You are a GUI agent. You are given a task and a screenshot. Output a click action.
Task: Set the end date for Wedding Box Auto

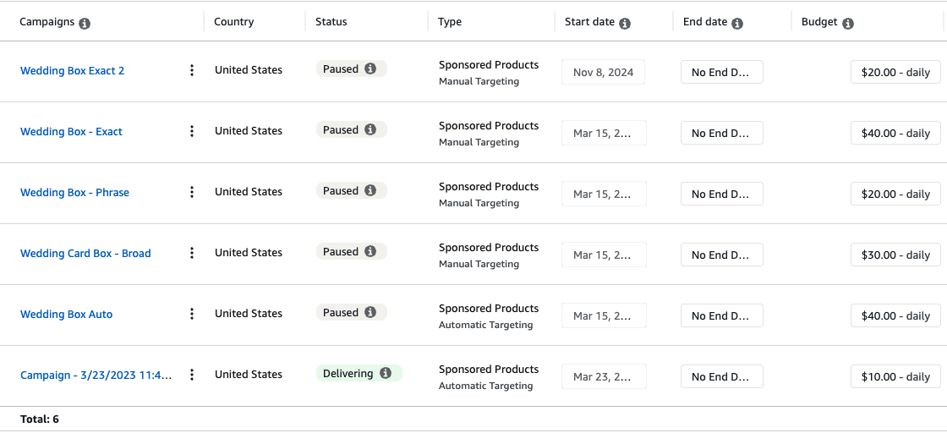[x=721, y=316]
